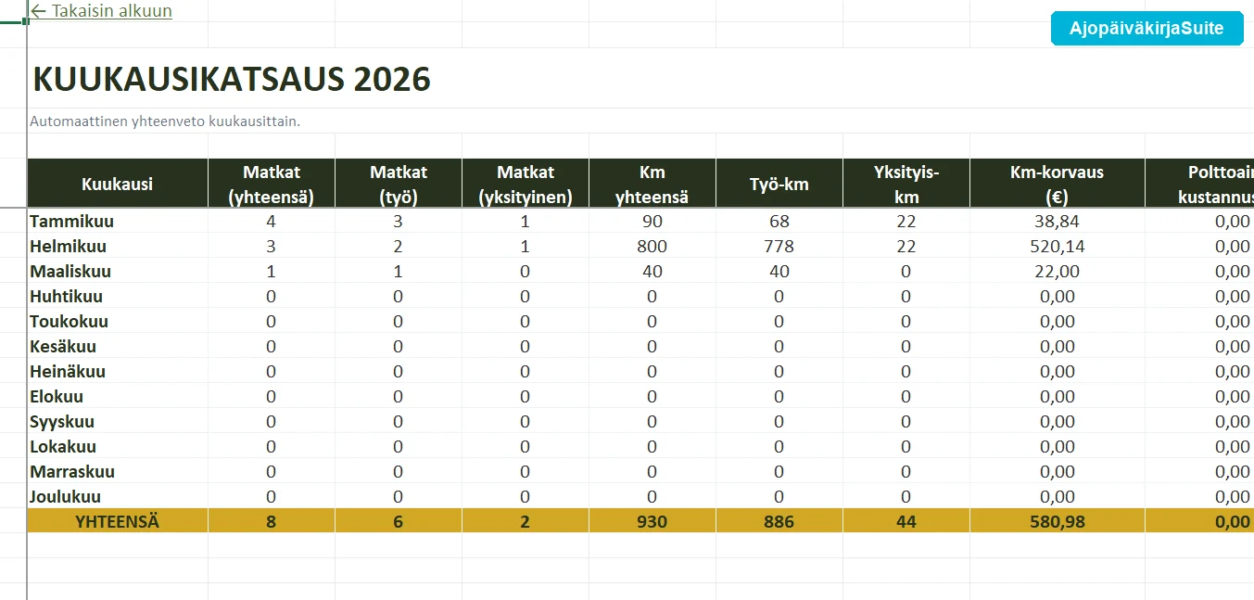
Task: Click the "Km yhteensä" column header
Action: (652, 184)
